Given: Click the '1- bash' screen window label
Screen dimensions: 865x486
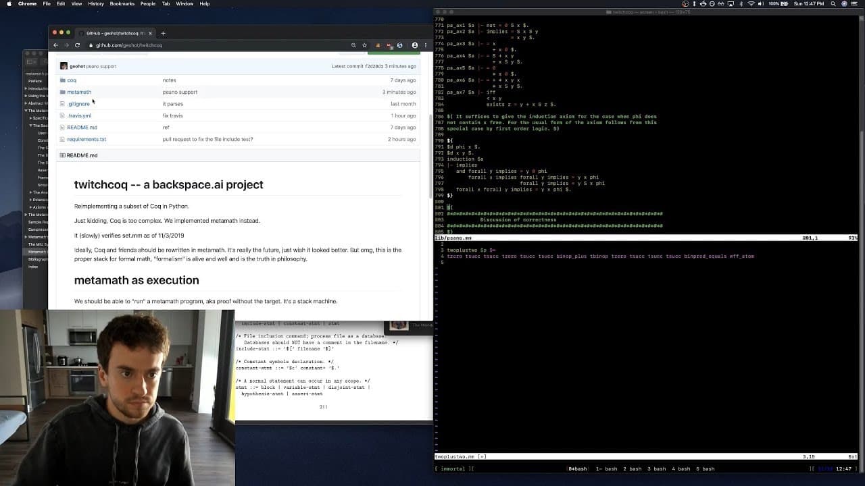Looking at the screenshot, I should coord(606,468).
